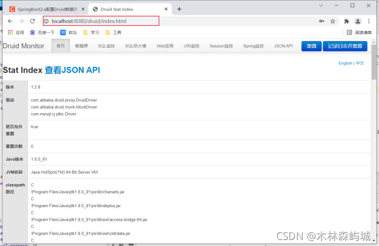Select the 首页 navigation tab
379x246 pixels.
point(61,46)
